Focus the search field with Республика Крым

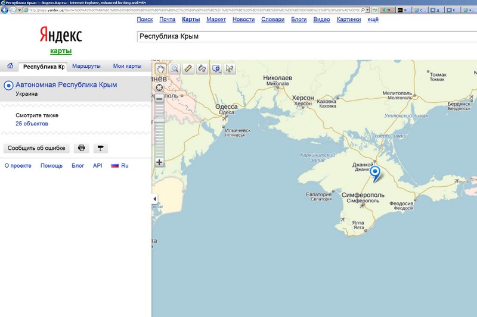(306, 36)
